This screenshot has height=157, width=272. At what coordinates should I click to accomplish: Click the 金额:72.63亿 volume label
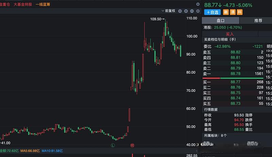click(x=9, y=151)
